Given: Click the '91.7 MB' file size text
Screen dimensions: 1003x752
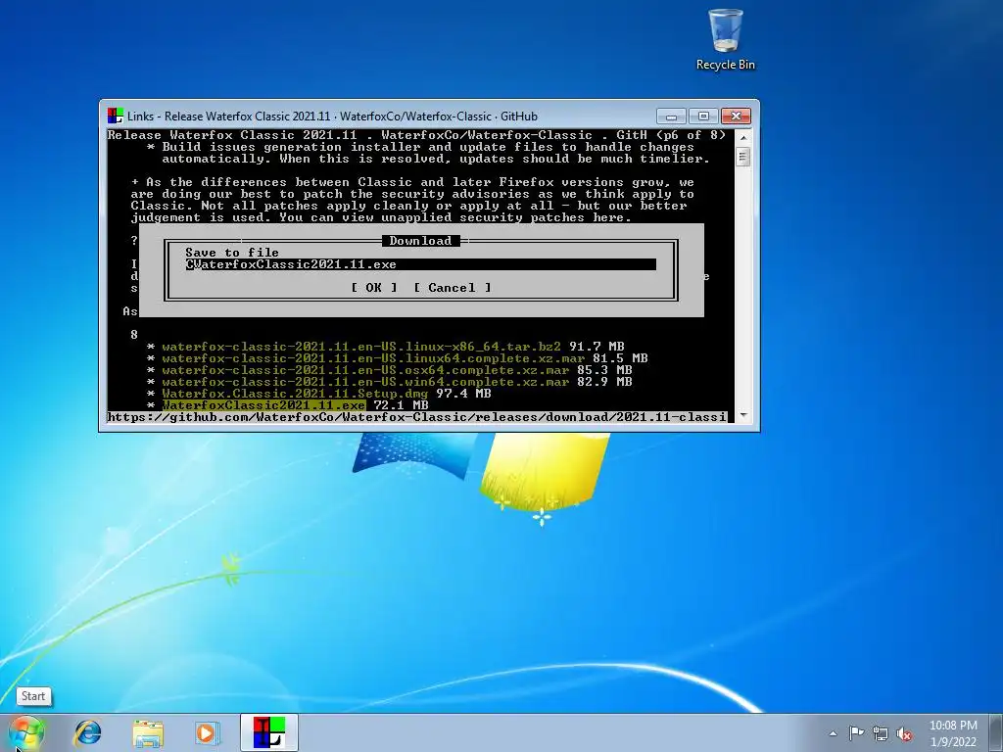Looking at the screenshot, I should 597,347.
